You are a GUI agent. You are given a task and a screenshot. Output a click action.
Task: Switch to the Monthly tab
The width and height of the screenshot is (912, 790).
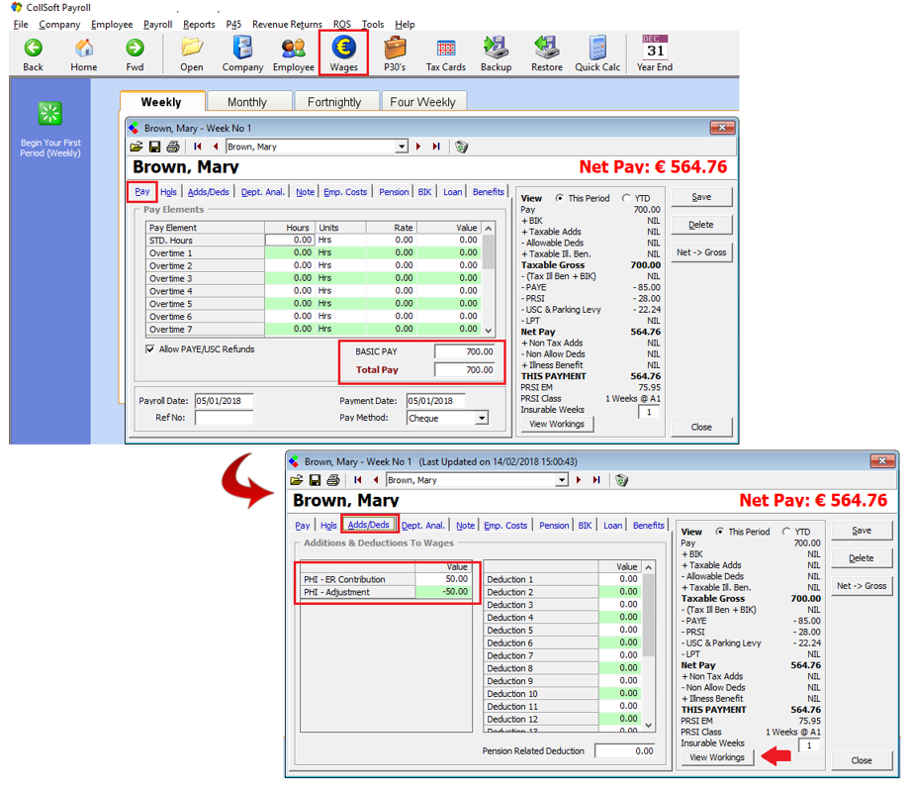pyautogui.click(x=247, y=102)
